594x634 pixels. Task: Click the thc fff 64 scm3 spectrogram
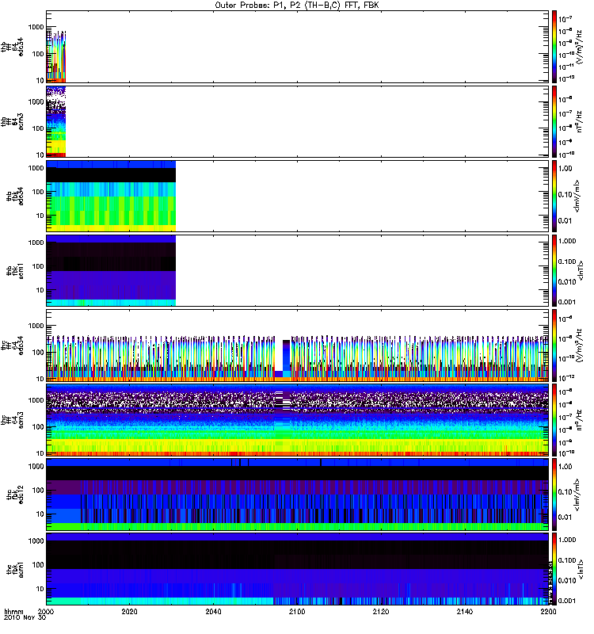tap(298, 420)
